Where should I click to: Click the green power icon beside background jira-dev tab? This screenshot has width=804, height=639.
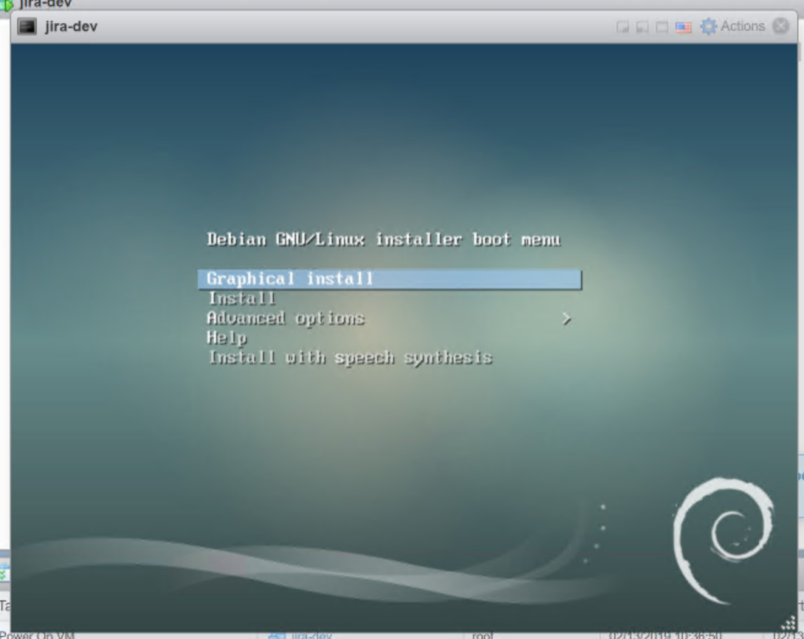[6, 5]
